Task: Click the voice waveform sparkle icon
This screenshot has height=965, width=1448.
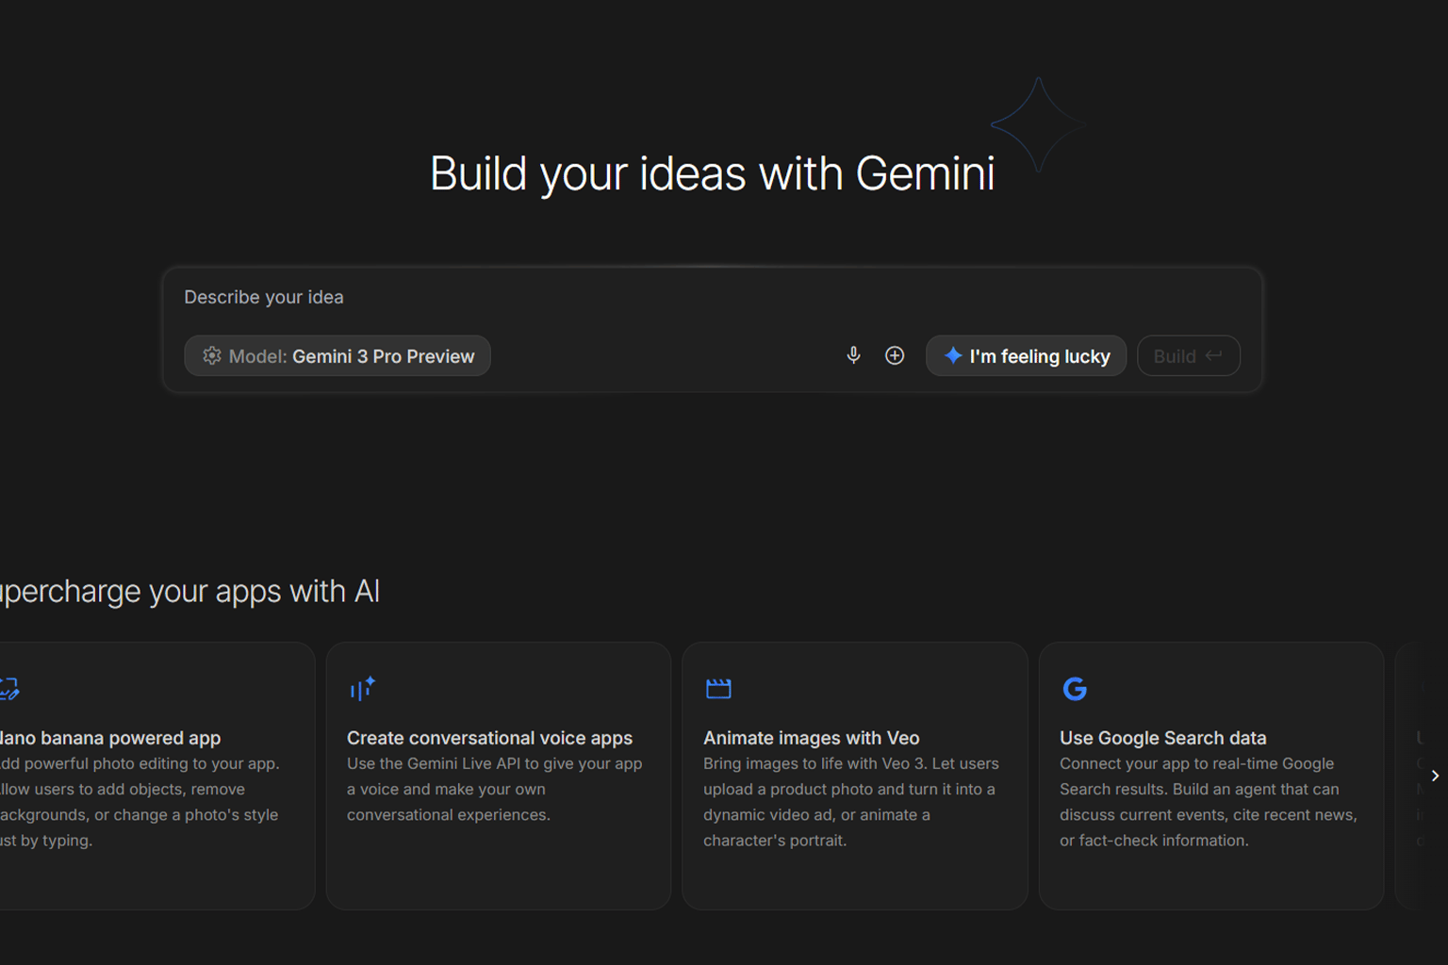Action: pyautogui.click(x=362, y=689)
